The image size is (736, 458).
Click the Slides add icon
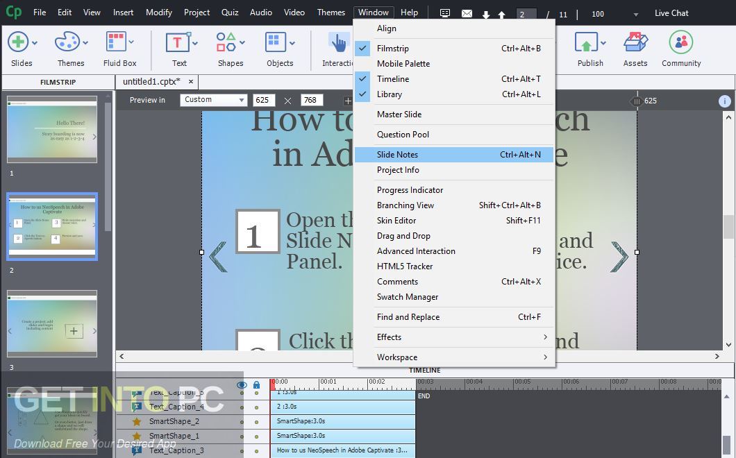pos(18,42)
